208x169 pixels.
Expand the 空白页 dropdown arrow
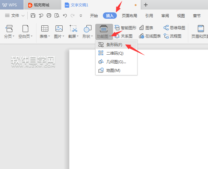(x=31, y=36)
